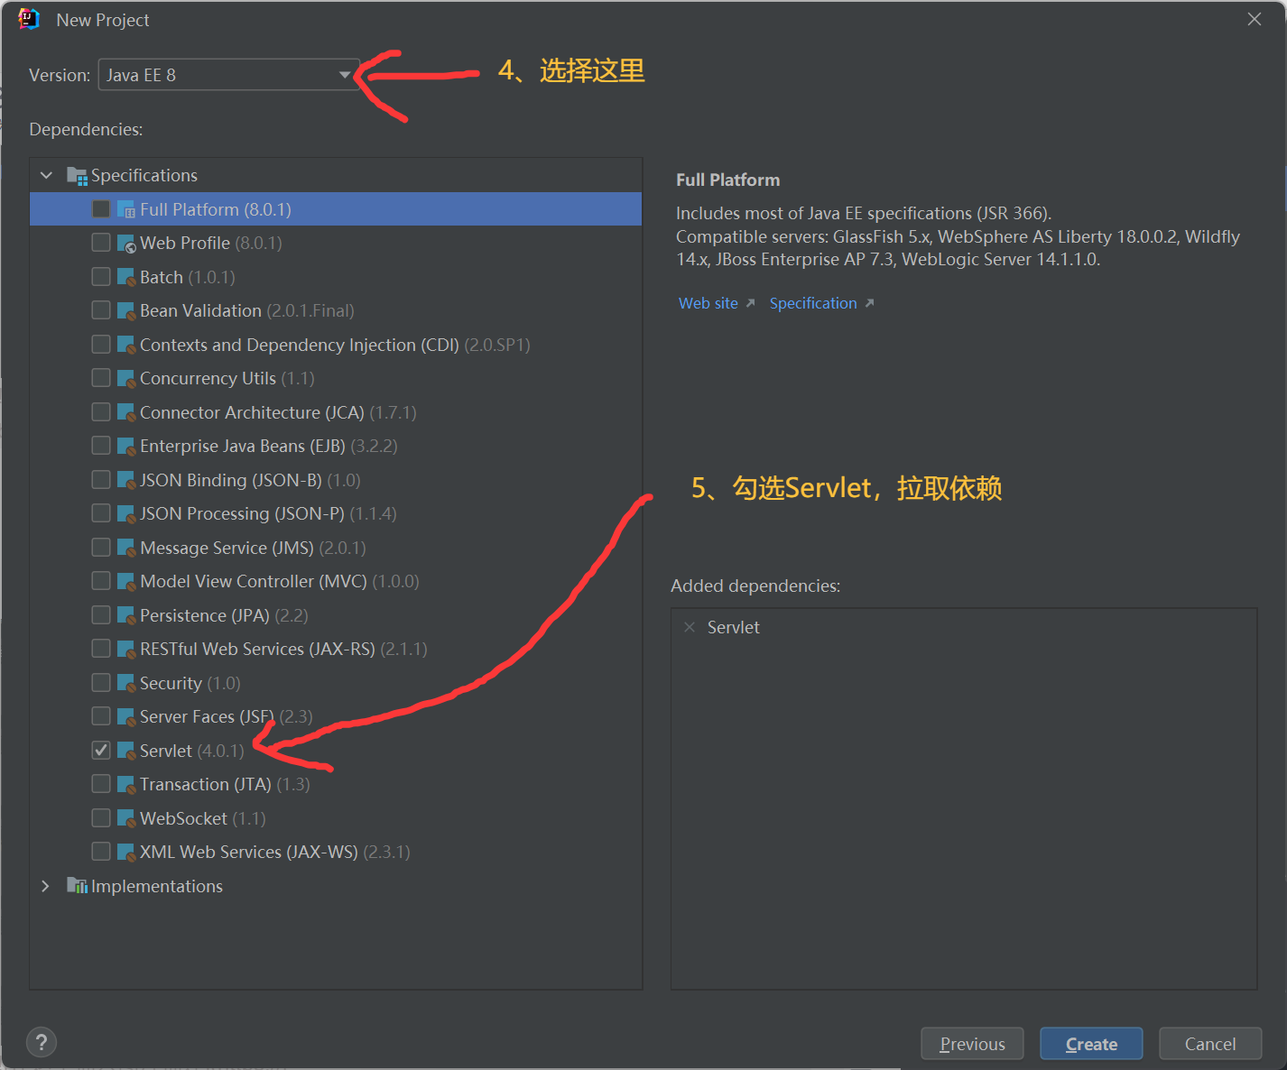Click the JSON Processing library icon
The width and height of the screenshot is (1287, 1070).
click(x=126, y=514)
